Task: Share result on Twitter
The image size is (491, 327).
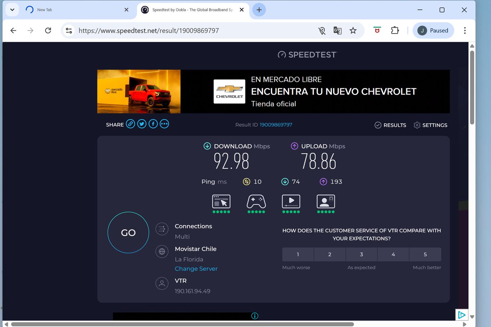Action: pos(142,124)
